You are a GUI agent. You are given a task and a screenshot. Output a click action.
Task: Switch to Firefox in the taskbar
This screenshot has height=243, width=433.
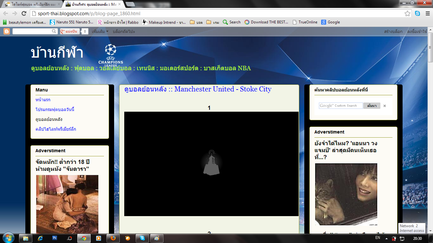pyautogui.click(x=113, y=238)
